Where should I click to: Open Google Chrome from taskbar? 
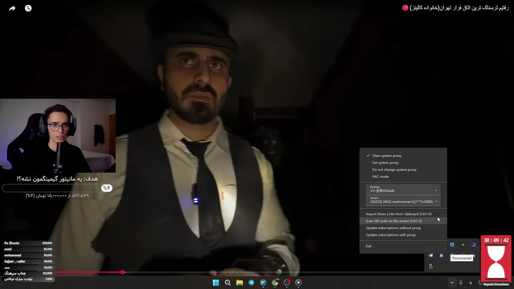coord(275,283)
